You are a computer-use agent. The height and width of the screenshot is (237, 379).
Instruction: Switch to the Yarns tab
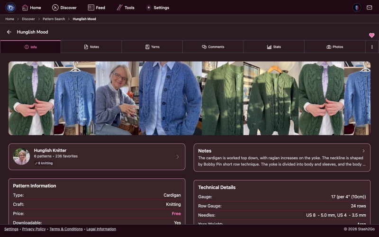[x=152, y=47]
